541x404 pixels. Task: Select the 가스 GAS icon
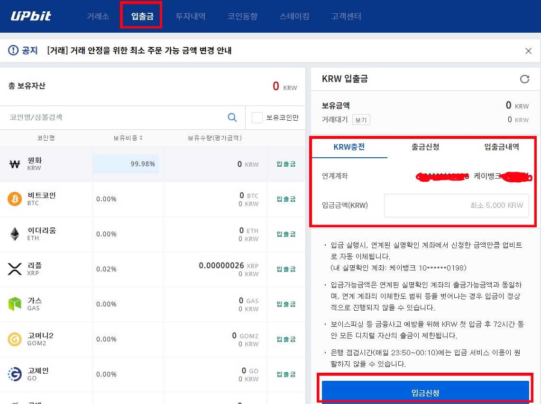tap(15, 304)
